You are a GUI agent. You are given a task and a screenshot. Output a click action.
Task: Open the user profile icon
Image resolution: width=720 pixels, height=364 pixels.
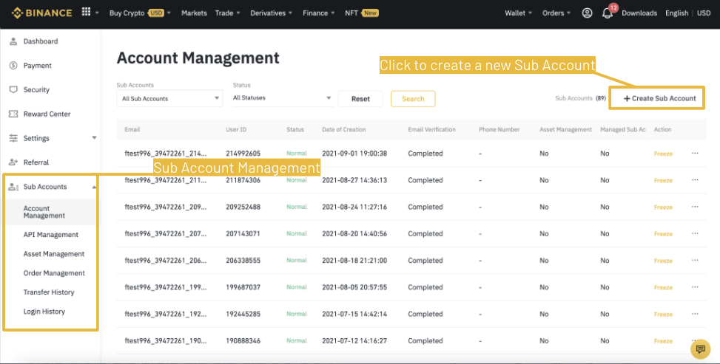pos(587,13)
